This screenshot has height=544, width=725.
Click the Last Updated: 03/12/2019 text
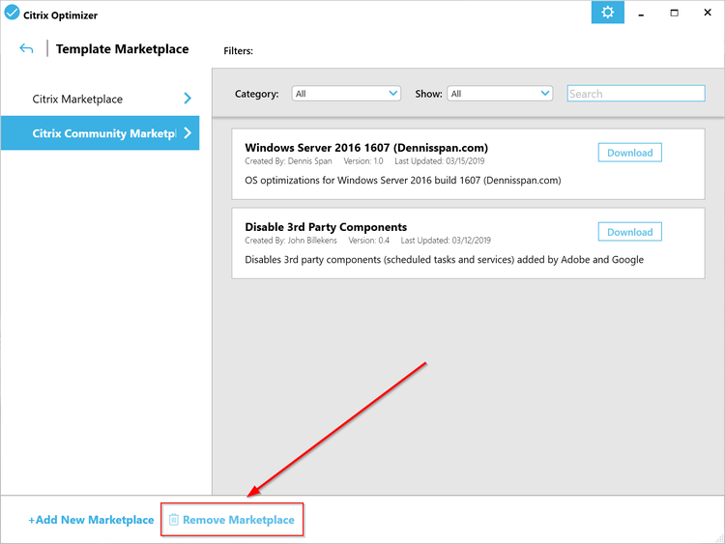(446, 241)
